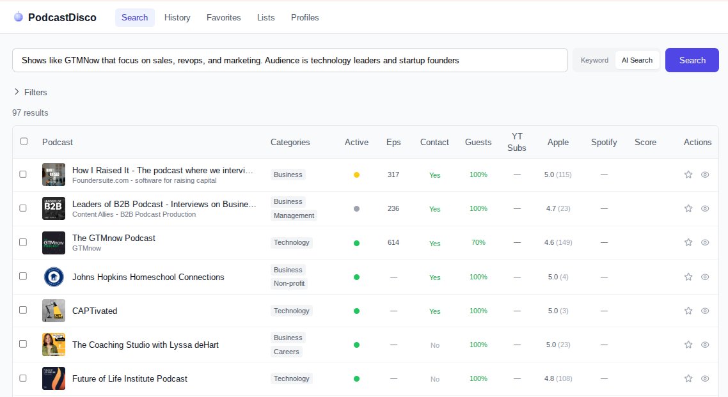Image resolution: width=728 pixels, height=397 pixels.
Task: Favorite Johns Hopkins Homeschool Connections with star
Action: tap(688, 277)
